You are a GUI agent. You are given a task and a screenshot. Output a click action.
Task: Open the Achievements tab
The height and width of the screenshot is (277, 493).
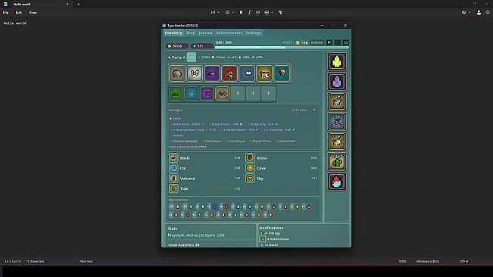point(229,33)
